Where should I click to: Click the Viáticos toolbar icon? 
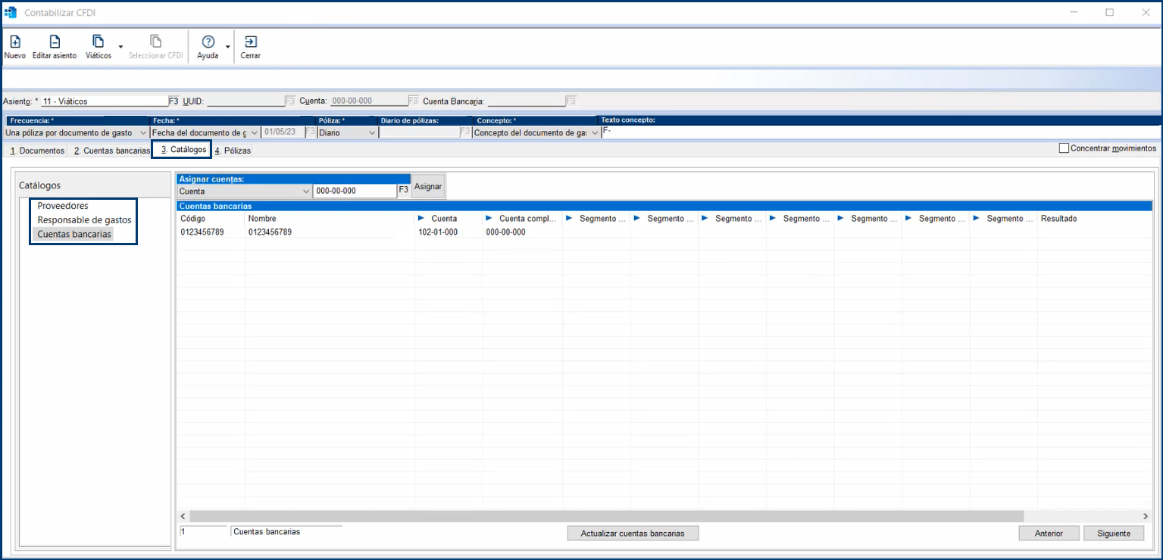click(98, 42)
